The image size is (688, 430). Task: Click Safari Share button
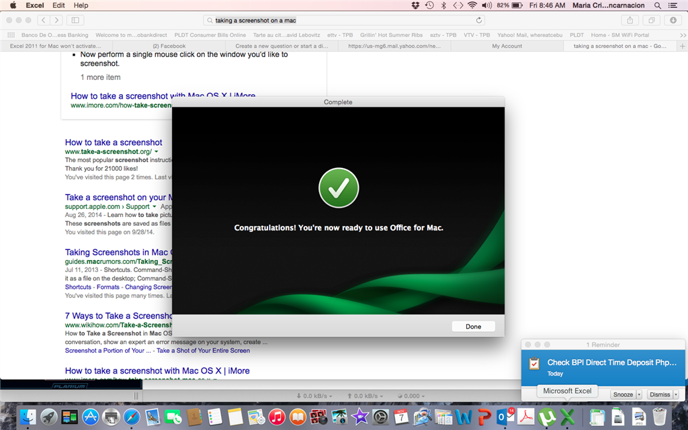pos(630,19)
